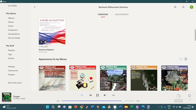Viewport: 196px width, 110px height.
Task: Open History under My Stuff
Action: click(x=11, y=58)
